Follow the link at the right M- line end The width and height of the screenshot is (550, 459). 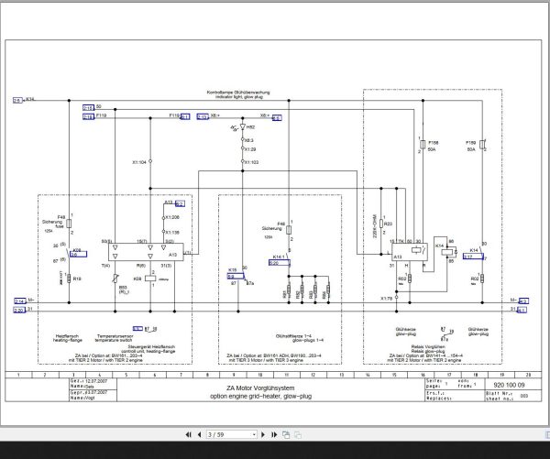(523, 301)
